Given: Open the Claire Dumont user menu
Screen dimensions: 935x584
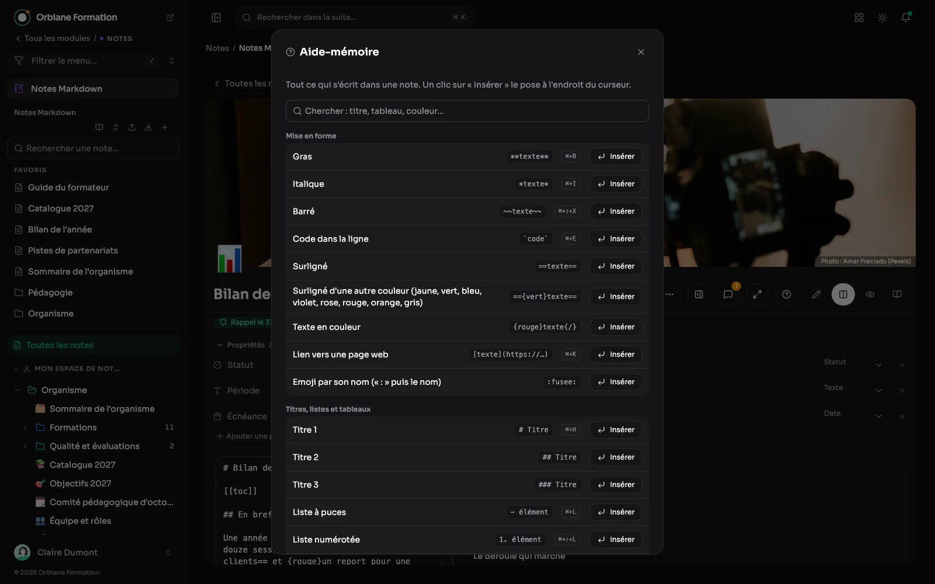Looking at the screenshot, I should coord(93,552).
